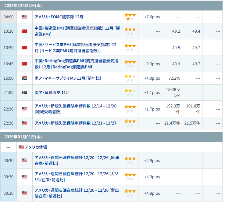Open the 週間石油在庫統計 留出油在庫 link
225x203 pixels.
(x=77, y=193)
